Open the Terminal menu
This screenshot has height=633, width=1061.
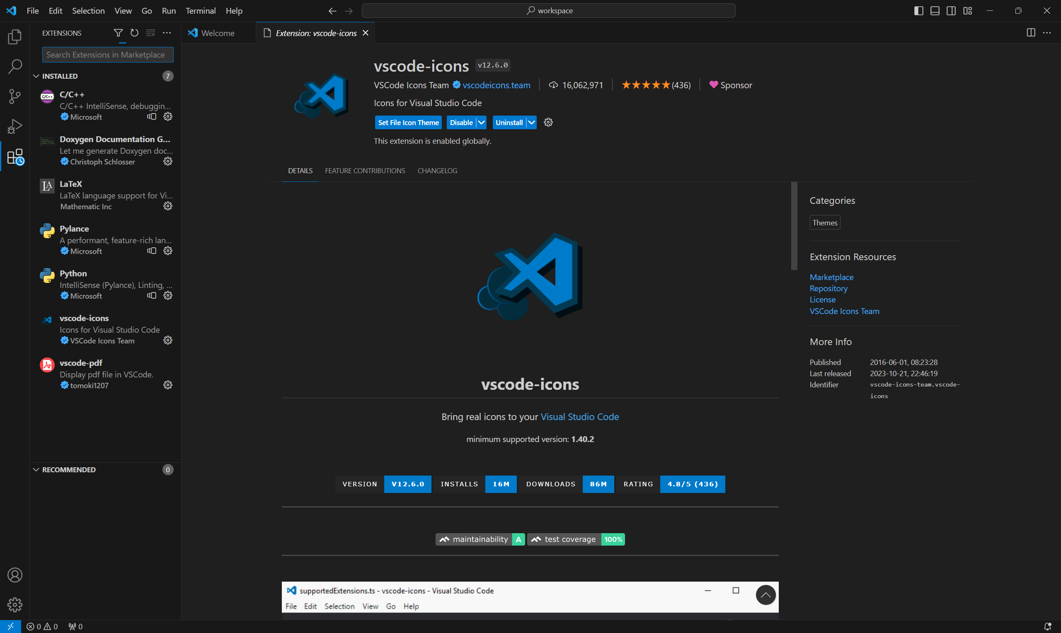click(201, 11)
